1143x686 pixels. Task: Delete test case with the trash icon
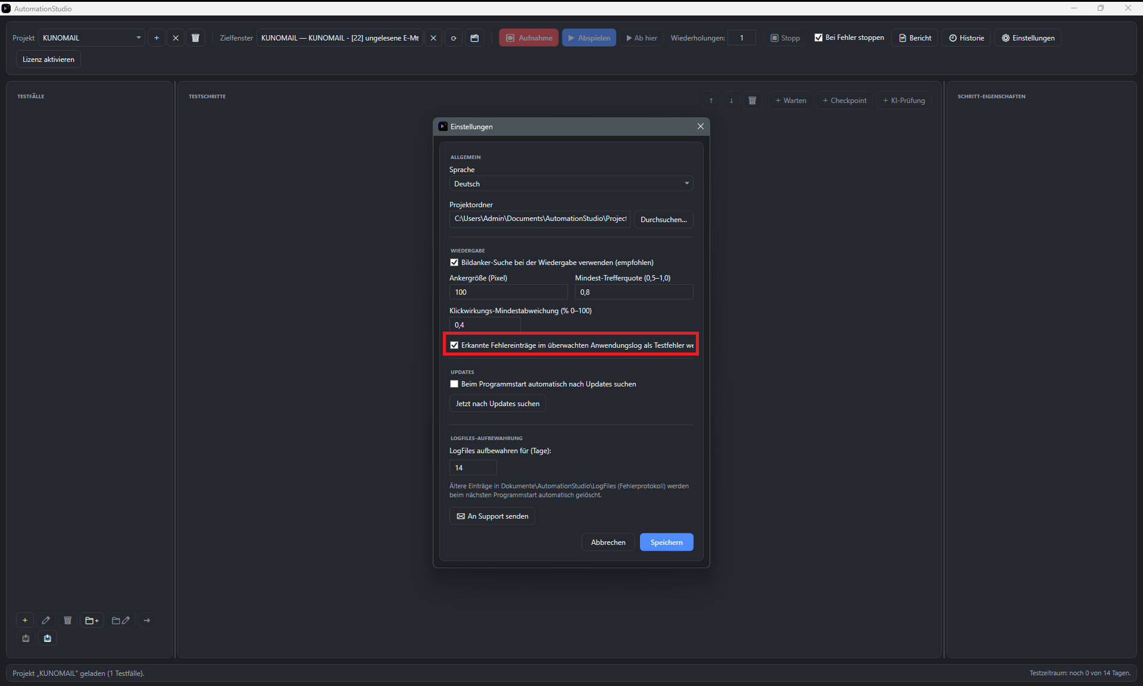point(68,620)
